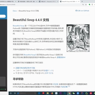The width and height of the screenshot is (95, 95).
Task: Close the first Python tab
Action: pos(16,2)
